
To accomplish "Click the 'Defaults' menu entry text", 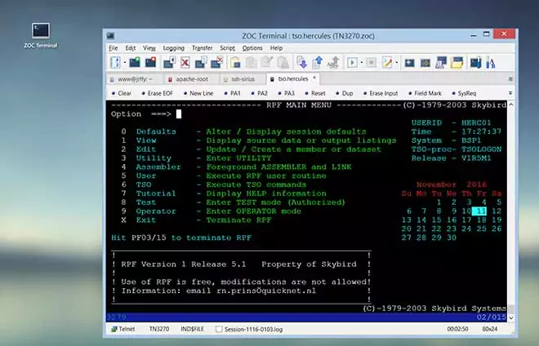I will tap(156, 131).
